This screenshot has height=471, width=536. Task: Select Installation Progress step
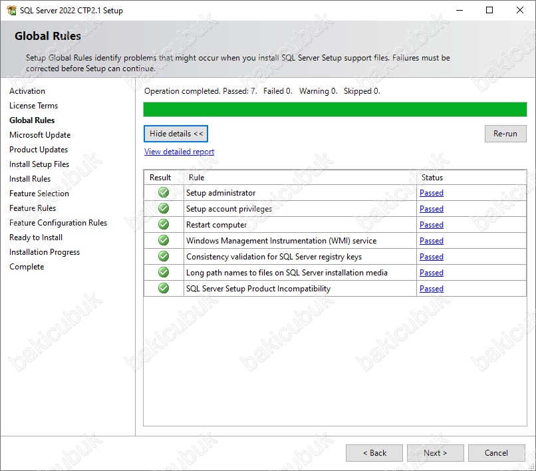pos(45,252)
